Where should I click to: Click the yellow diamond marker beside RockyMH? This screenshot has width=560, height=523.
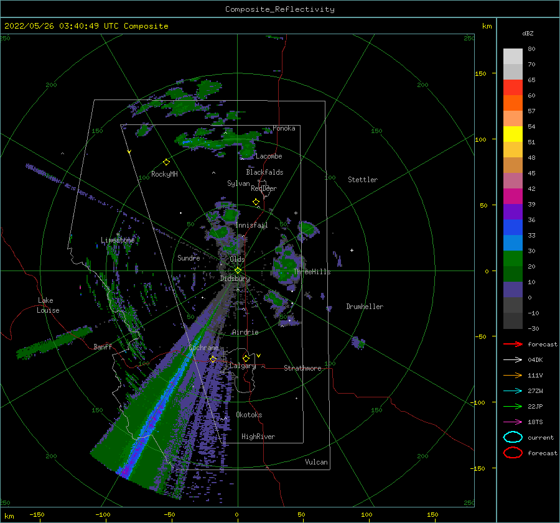click(x=166, y=162)
